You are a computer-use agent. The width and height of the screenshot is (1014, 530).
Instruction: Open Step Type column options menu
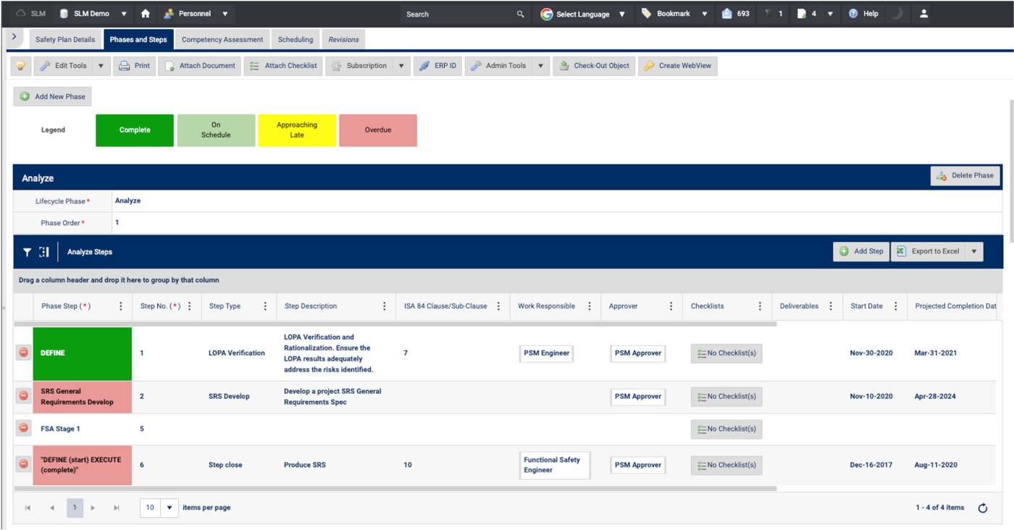pos(265,306)
